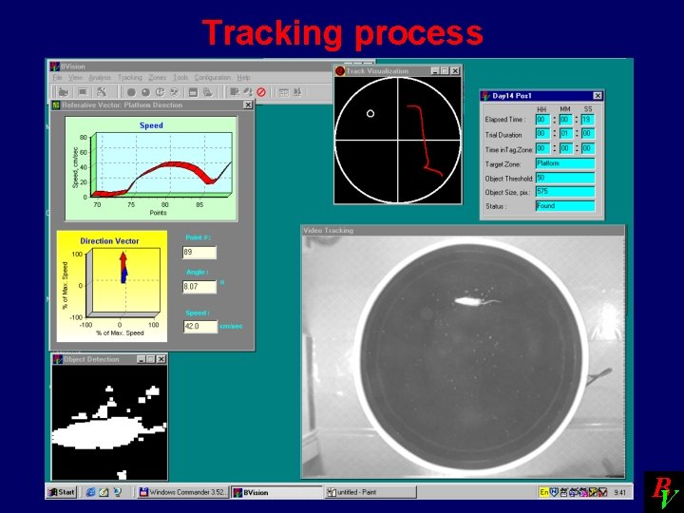
Task: Click the table grid toolbar icon
Action: click(x=284, y=92)
